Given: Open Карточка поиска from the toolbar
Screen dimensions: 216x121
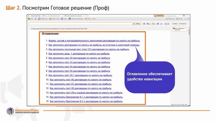Looking at the screenshot, I should point(54,19).
